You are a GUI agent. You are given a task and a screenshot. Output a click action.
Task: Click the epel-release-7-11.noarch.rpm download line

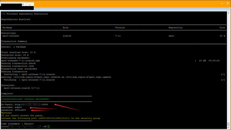20,60
